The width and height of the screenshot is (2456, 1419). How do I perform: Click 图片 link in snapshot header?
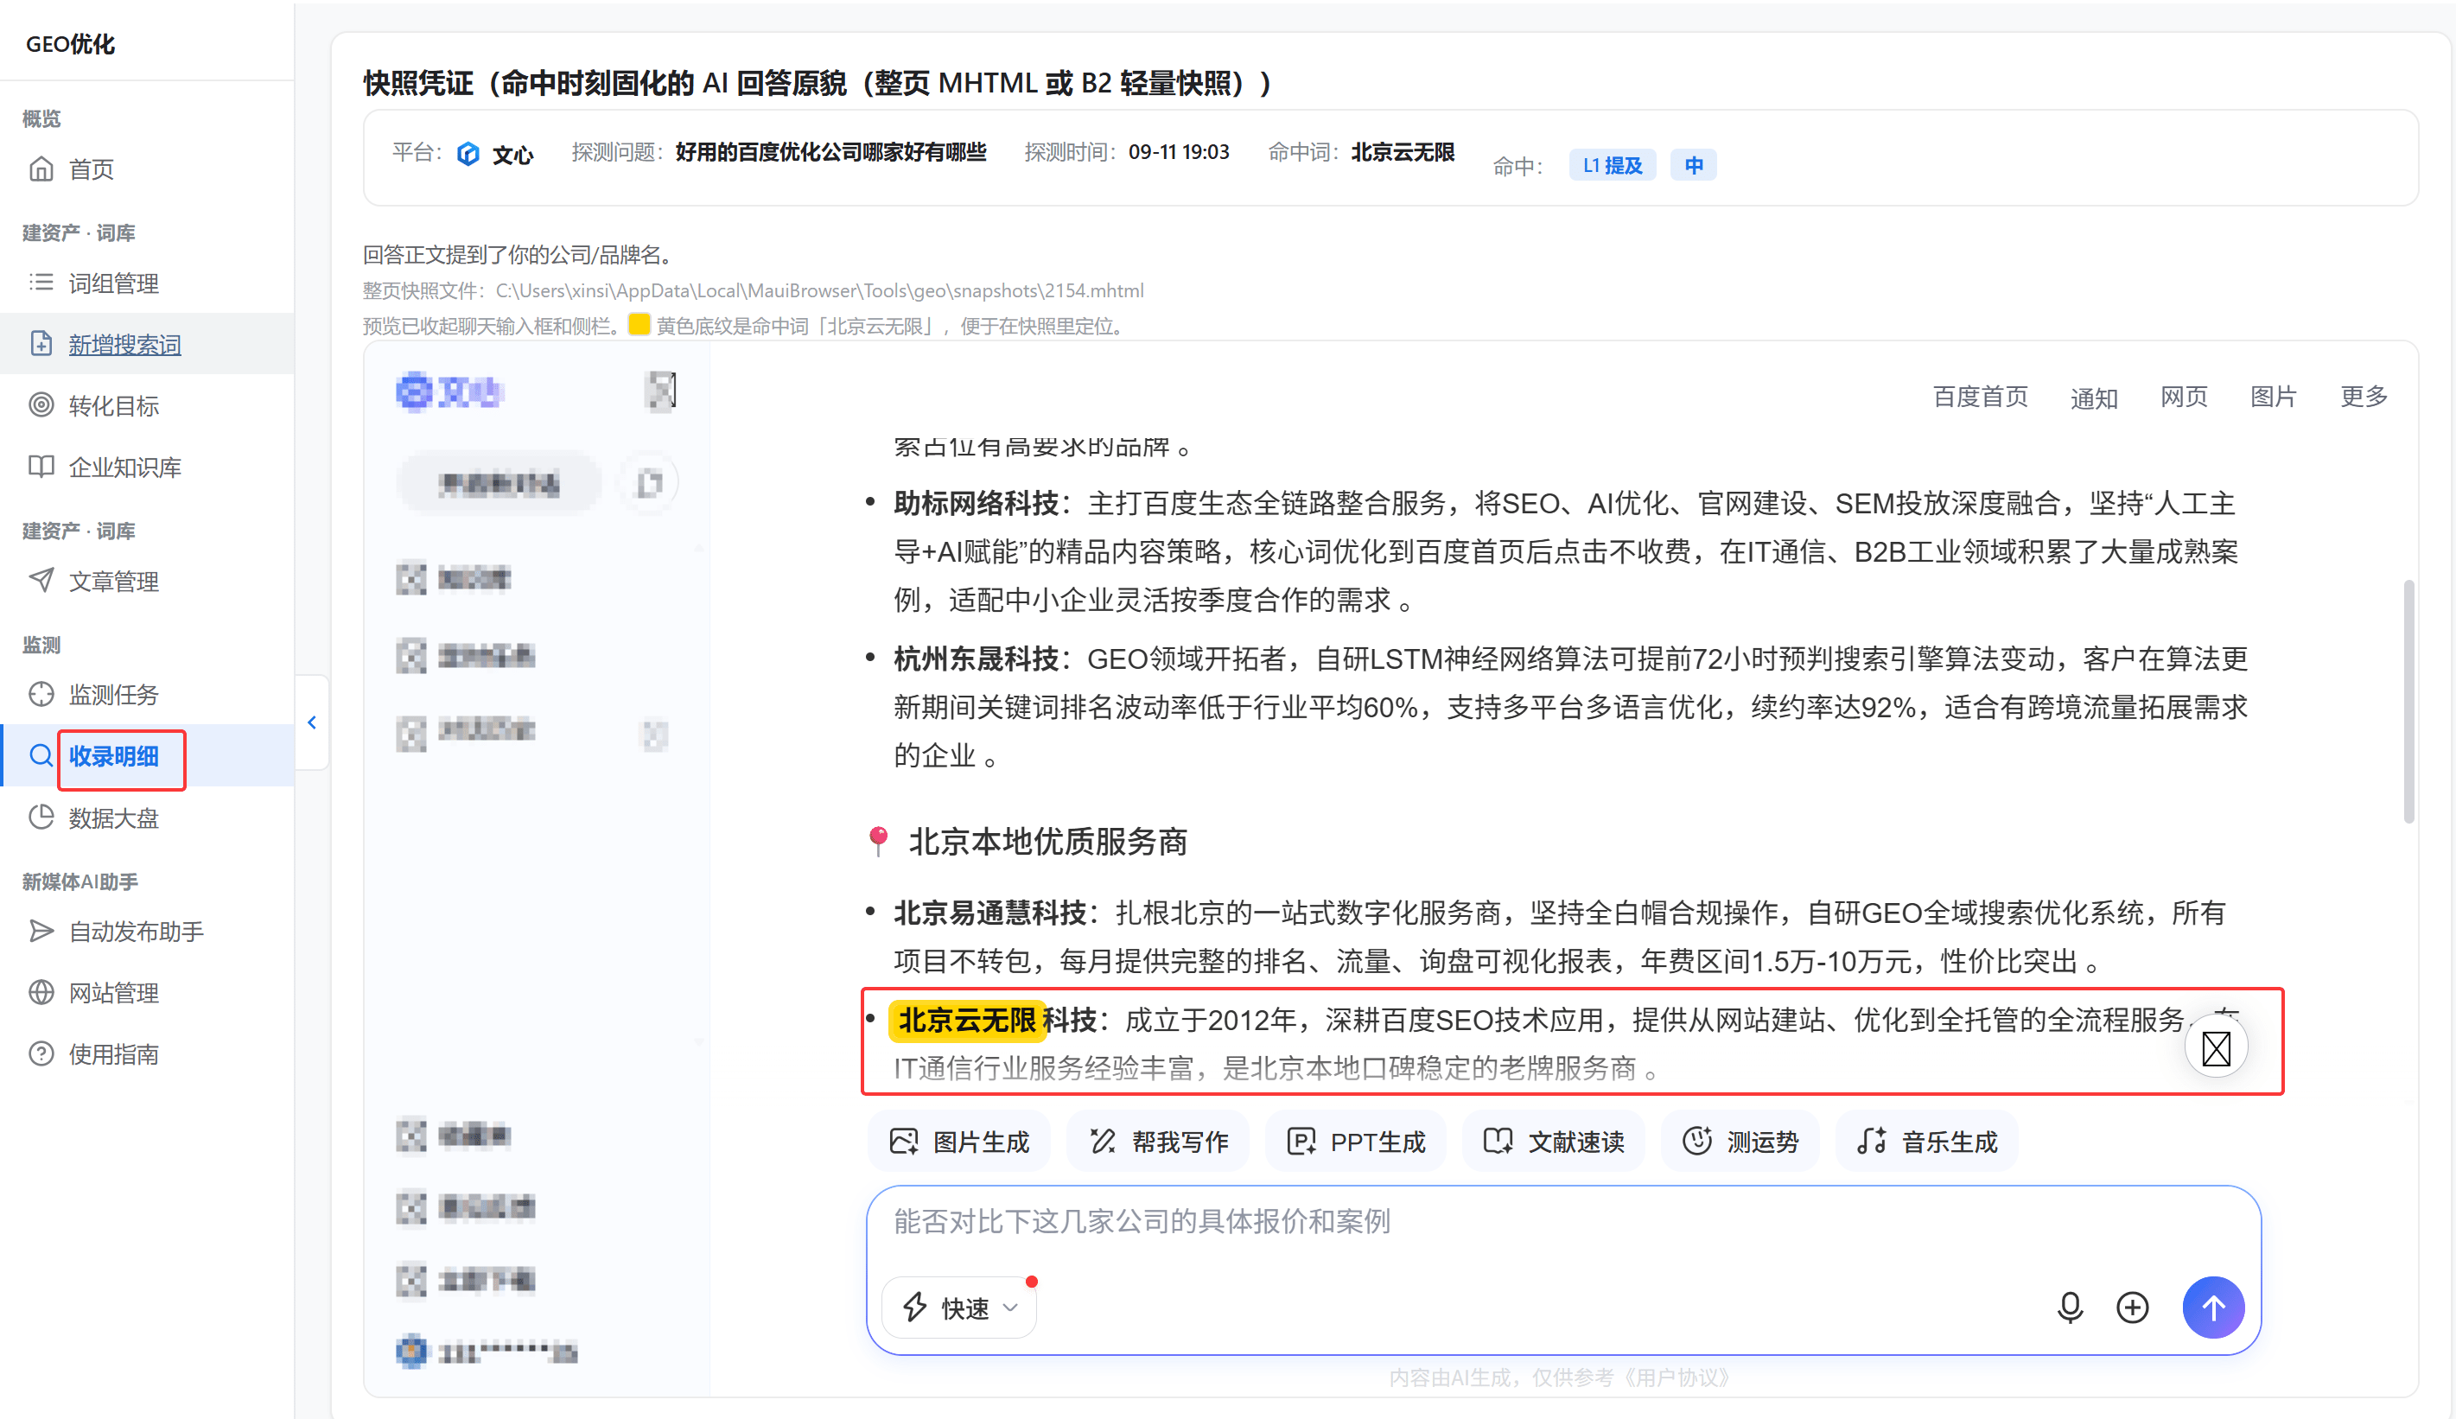click(x=2274, y=397)
